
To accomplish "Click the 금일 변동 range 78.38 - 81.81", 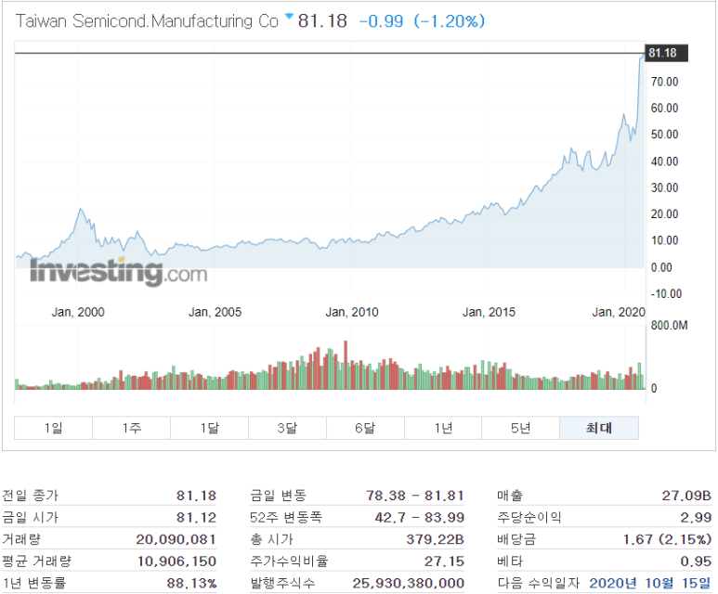I will 415,495.
